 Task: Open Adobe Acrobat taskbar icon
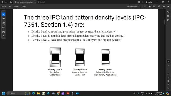[68, 93]
